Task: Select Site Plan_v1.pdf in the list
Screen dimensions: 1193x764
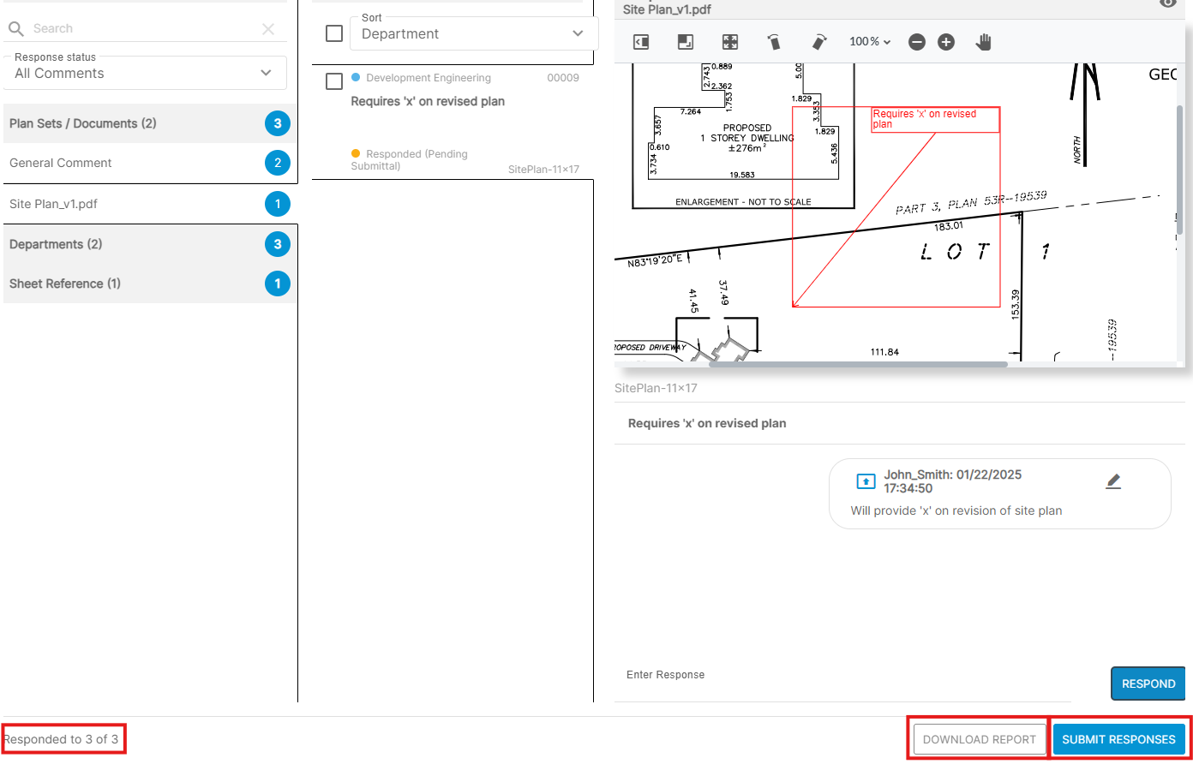Action: [53, 204]
